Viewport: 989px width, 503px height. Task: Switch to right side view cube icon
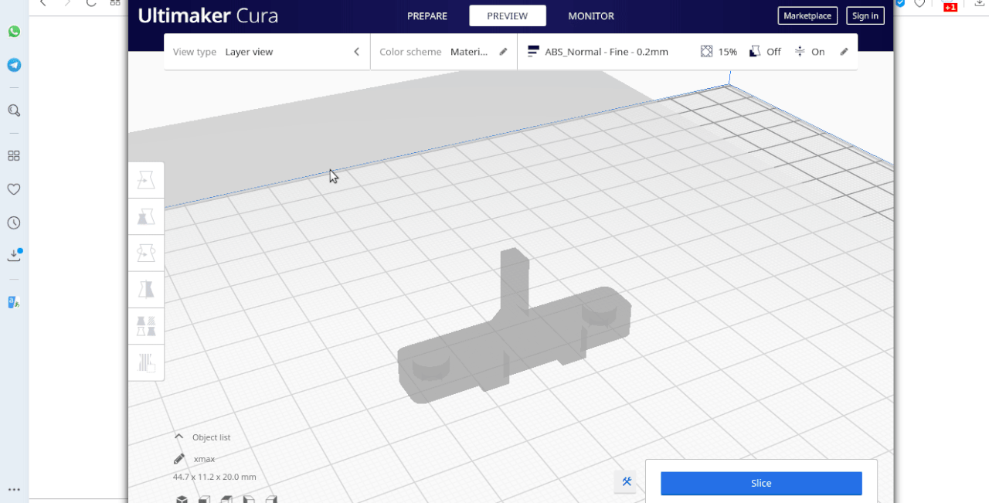pyautogui.click(x=271, y=500)
